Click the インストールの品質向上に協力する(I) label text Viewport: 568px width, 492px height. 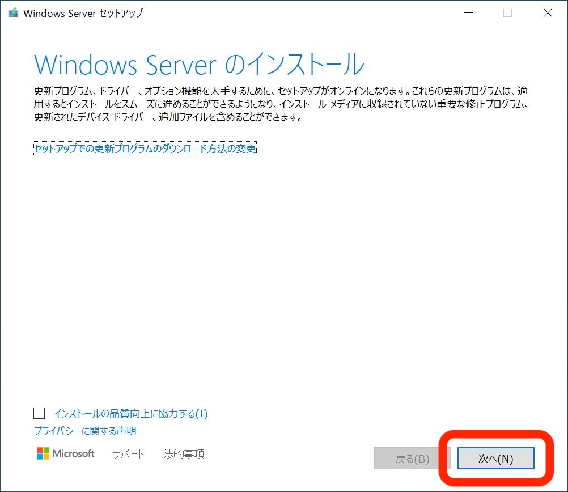pos(130,414)
